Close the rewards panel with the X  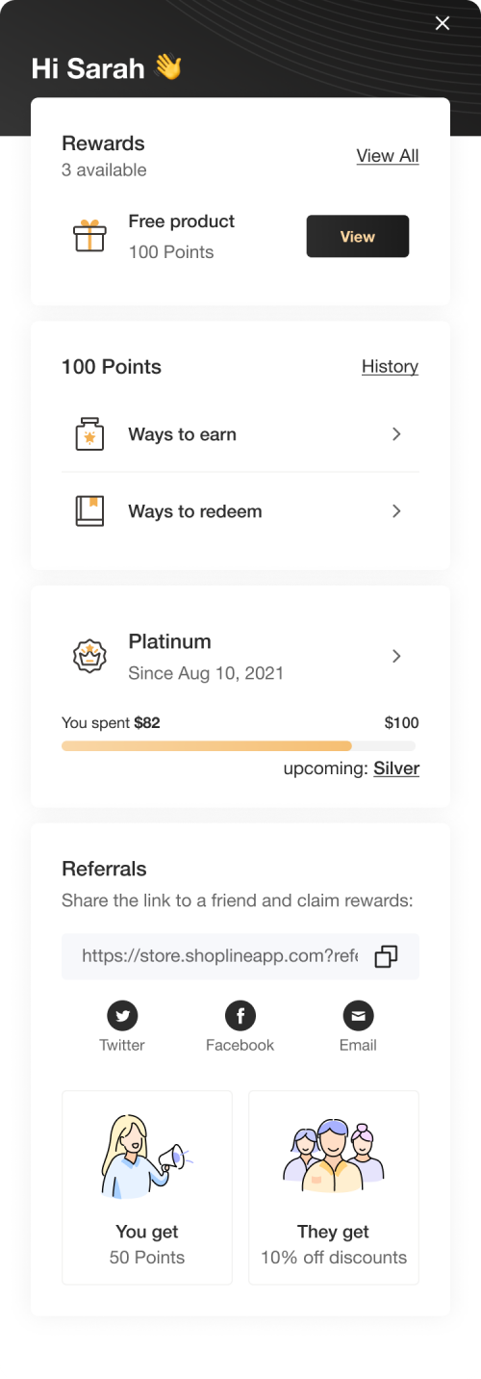tap(443, 23)
